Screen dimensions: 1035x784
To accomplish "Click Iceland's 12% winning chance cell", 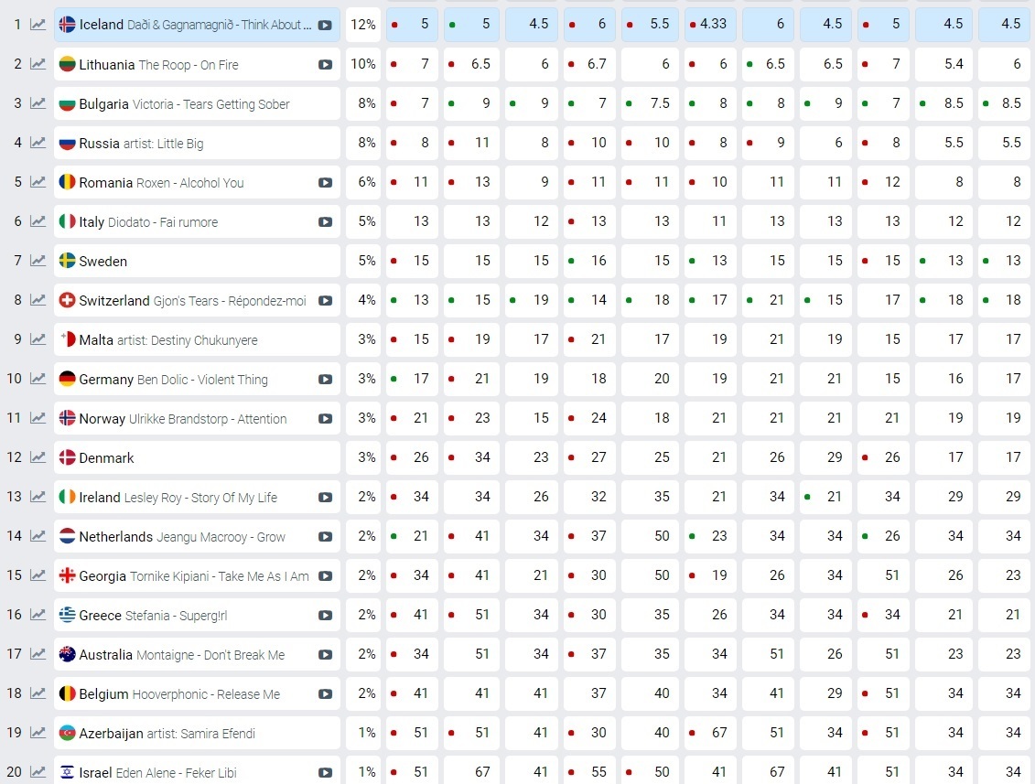I will coord(363,25).
